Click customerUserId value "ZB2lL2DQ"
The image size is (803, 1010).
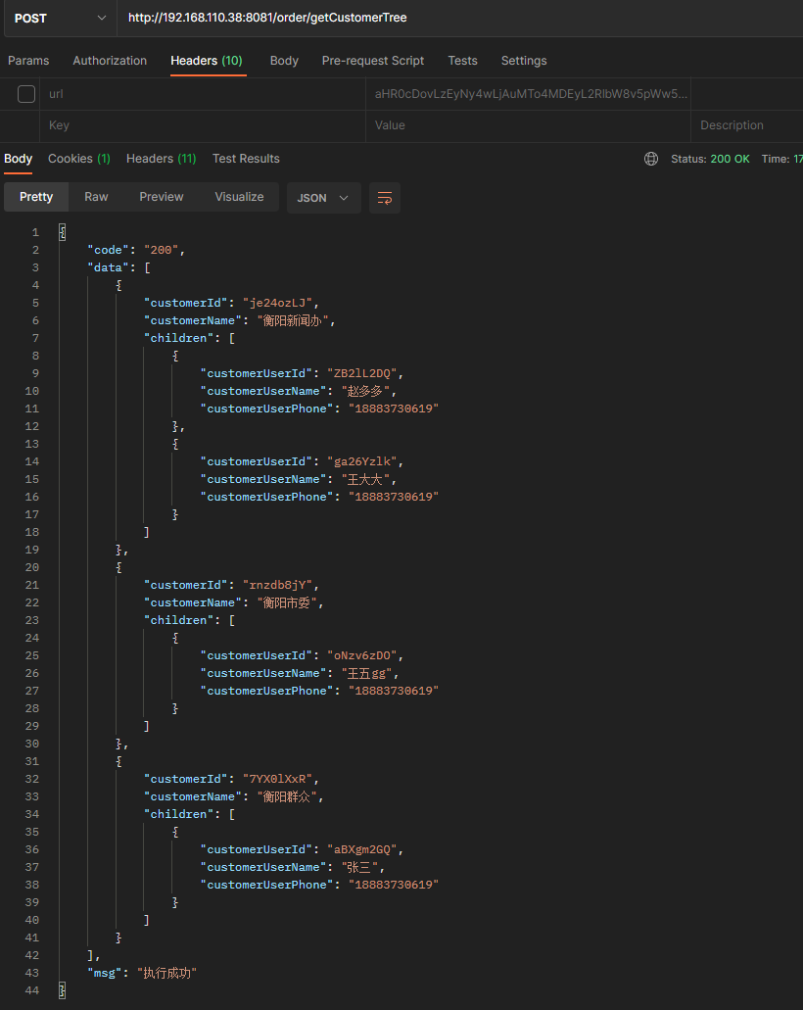362,373
